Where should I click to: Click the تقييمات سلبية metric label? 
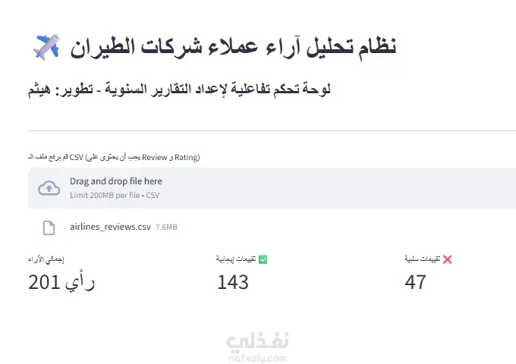point(422,259)
